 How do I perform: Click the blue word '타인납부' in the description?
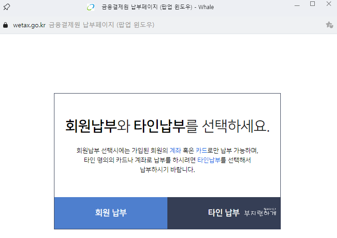209,160
